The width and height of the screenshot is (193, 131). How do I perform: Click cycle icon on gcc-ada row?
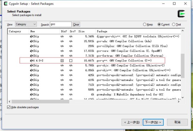31,41
